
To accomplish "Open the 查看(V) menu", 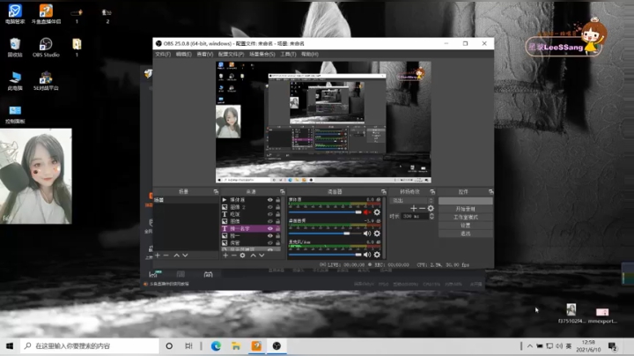I will 204,55.
